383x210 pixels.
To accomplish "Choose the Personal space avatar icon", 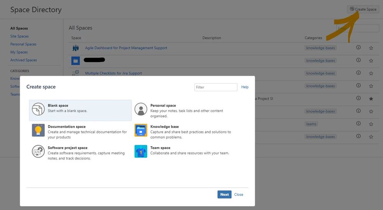I will [141, 109].
